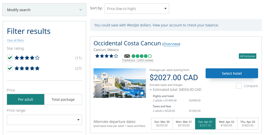Screen dimensions: 264x135
Task: Click the photo gallery icon on hotel image
Action: (x=142, y=93)
